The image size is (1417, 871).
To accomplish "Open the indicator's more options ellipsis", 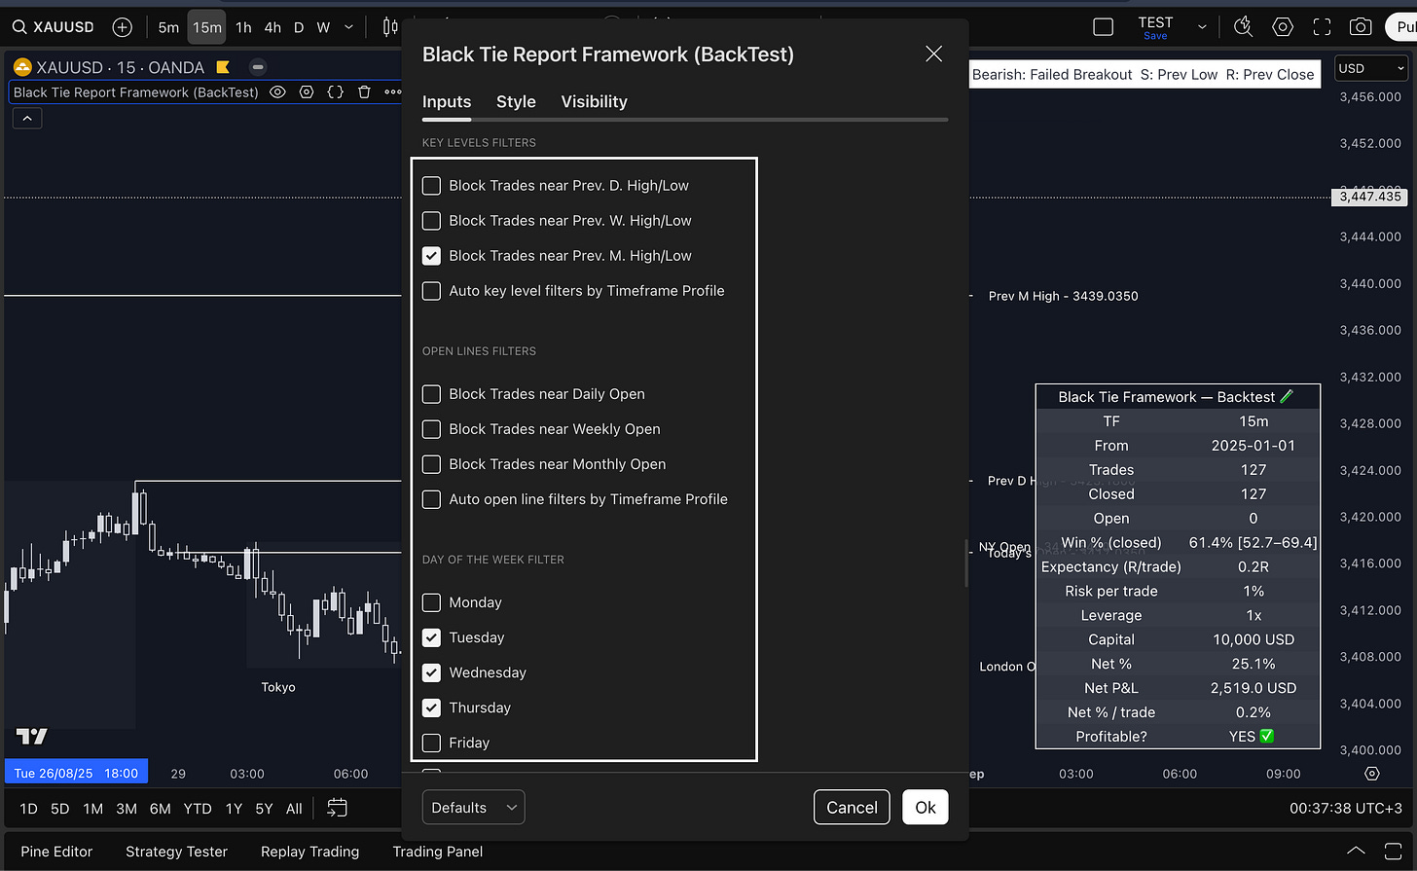I will pos(392,92).
